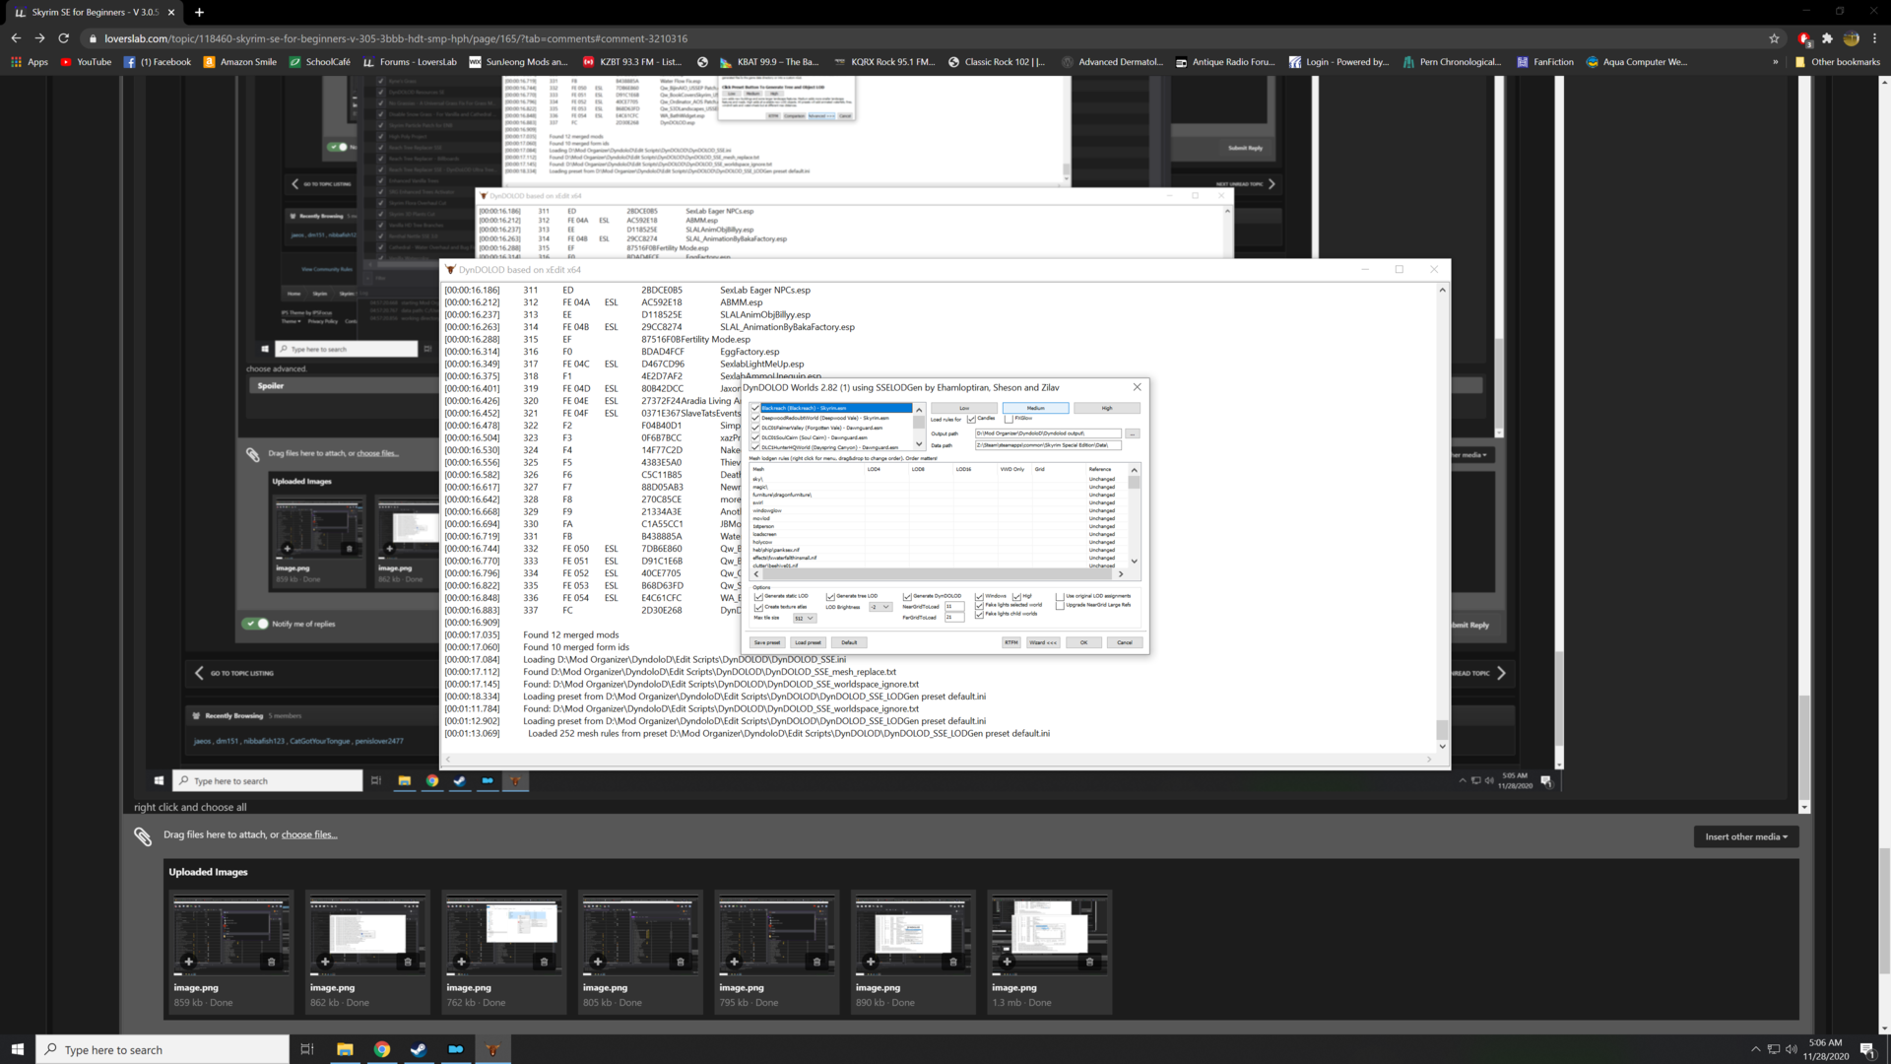Toggle Generate DynDOLOD checkbox

[x=907, y=597]
